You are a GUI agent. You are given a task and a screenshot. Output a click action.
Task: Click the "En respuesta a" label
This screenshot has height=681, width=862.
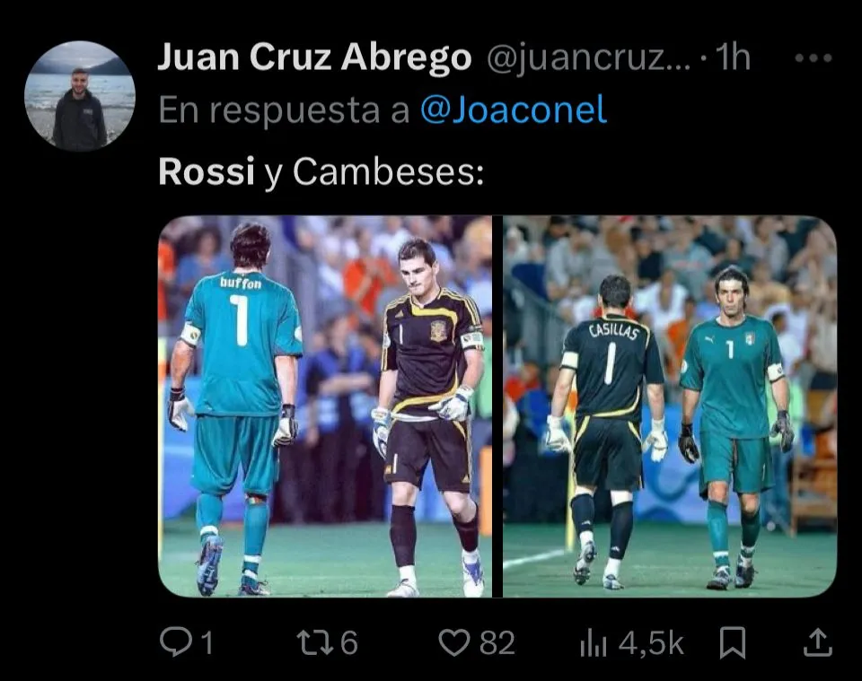click(x=285, y=109)
